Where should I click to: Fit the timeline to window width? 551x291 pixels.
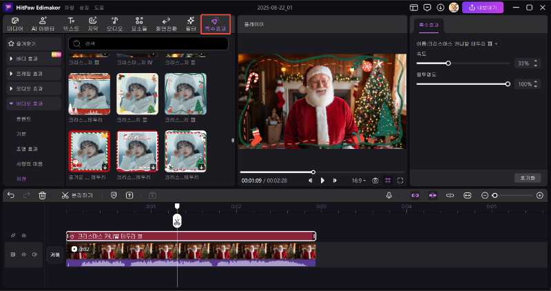(468, 195)
